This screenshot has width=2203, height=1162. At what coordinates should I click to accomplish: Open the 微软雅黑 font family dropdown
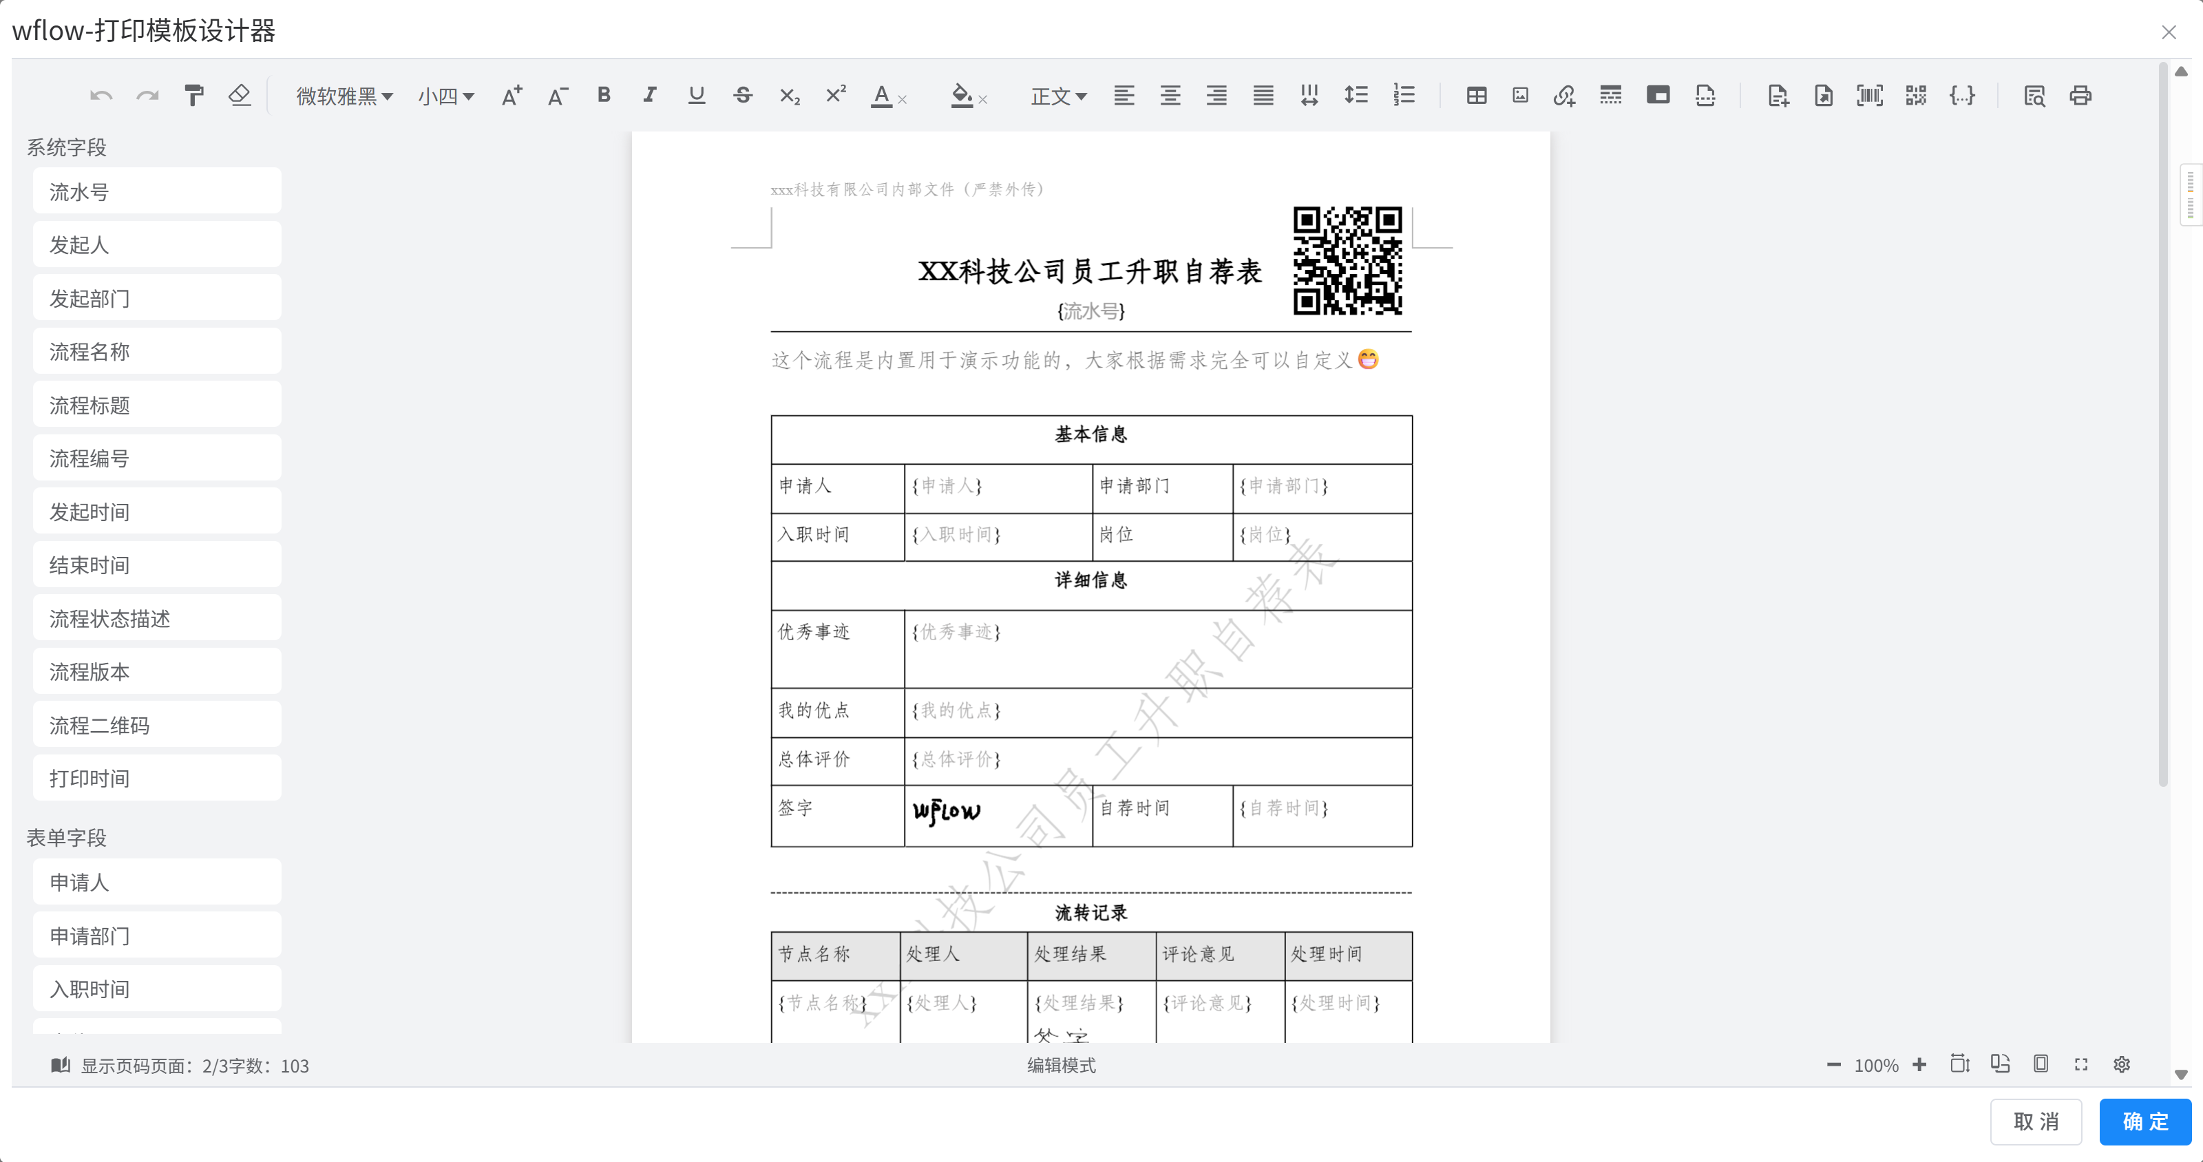tap(344, 96)
